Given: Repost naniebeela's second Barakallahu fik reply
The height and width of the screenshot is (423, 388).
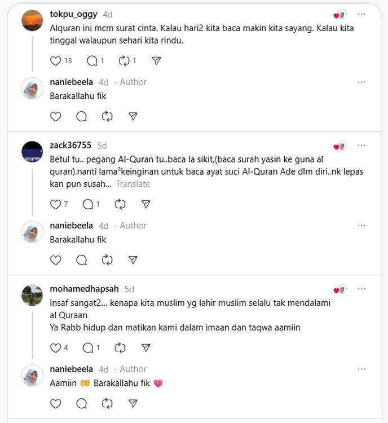Looking at the screenshot, I should click(x=107, y=260).
